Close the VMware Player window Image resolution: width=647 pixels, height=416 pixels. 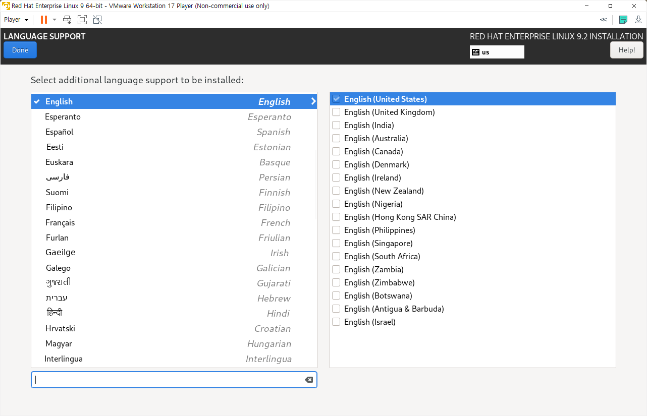click(x=634, y=6)
